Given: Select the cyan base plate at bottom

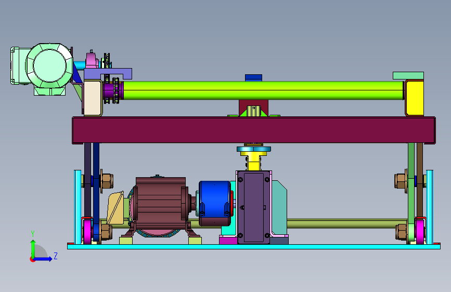Looking at the screenshot, I should (x=254, y=247).
